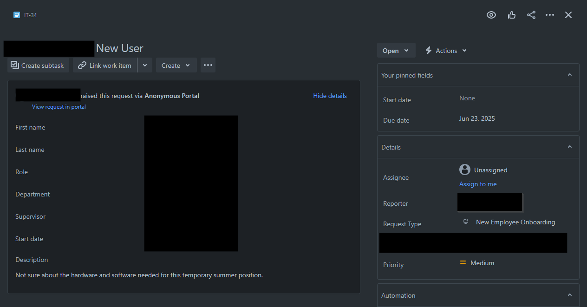Click the Medium priority value
The width and height of the screenshot is (587, 307).
pyautogui.click(x=482, y=263)
